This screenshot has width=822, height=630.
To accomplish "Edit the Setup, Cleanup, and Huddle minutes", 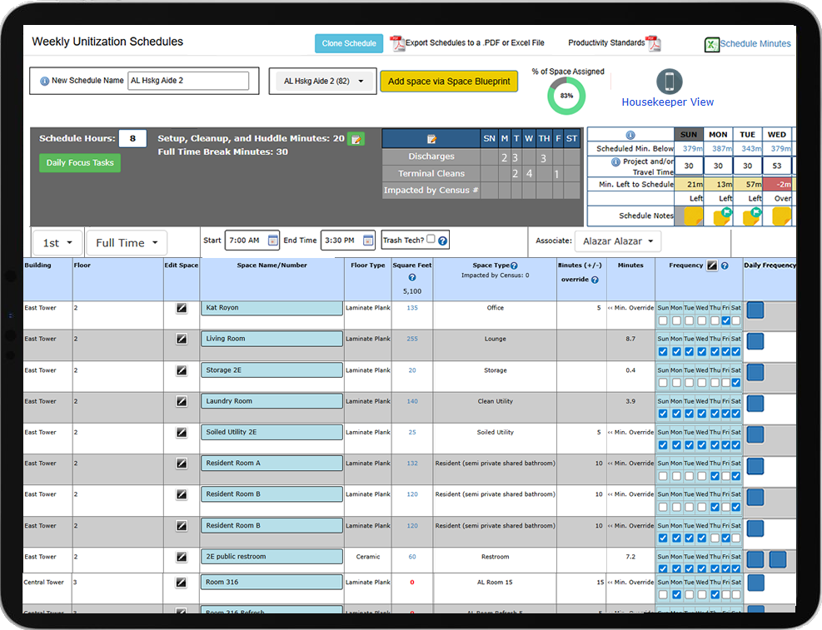I will click(356, 139).
